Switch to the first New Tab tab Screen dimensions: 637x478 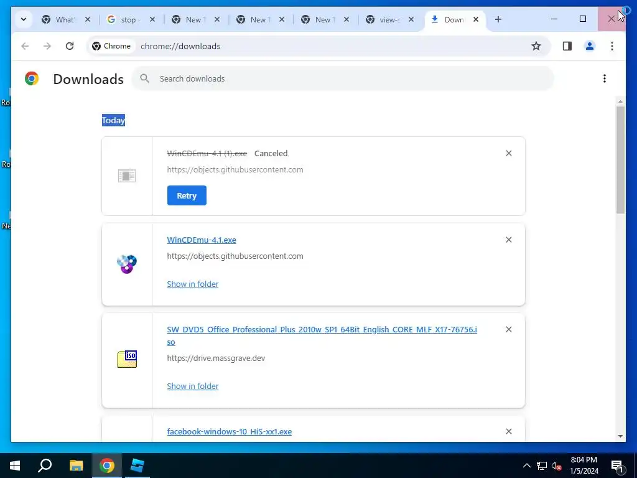click(x=188, y=19)
